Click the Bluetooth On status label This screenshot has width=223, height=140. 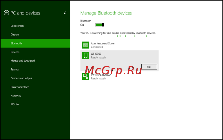tap(82, 25)
